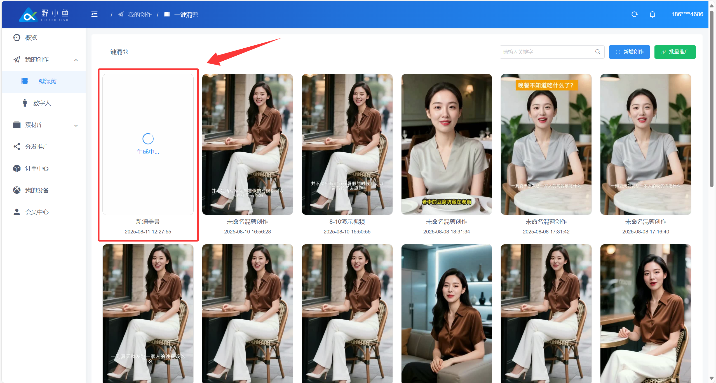The image size is (716, 383).
Task: Click the 分发推广 share icon
Action: (x=17, y=146)
